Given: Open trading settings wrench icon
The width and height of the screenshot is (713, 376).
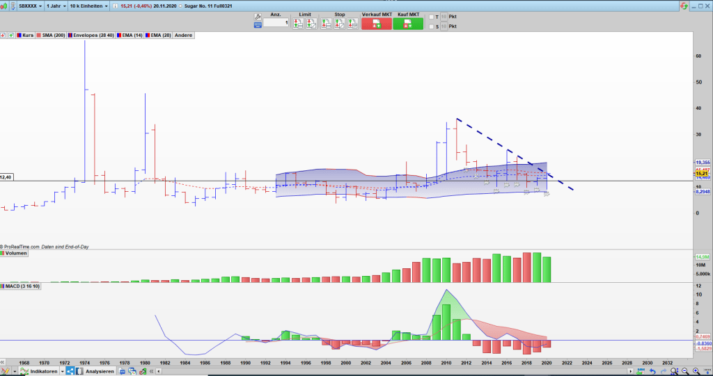Looking at the screenshot, I should click(x=258, y=15).
